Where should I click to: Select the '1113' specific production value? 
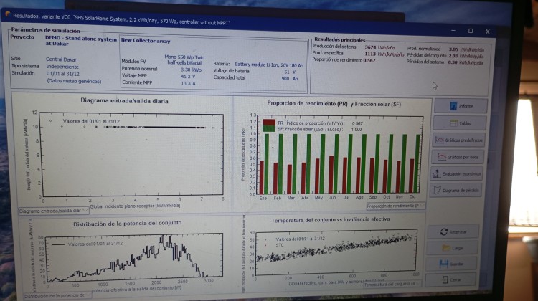point(370,54)
